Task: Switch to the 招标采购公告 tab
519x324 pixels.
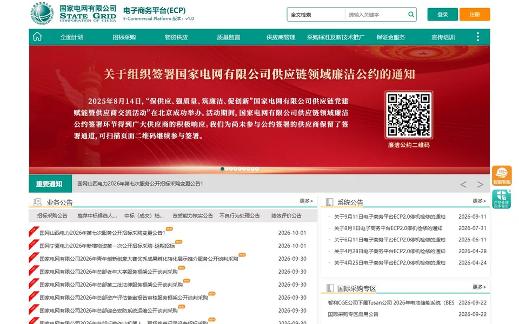Action: pyautogui.click(x=52, y=215)
